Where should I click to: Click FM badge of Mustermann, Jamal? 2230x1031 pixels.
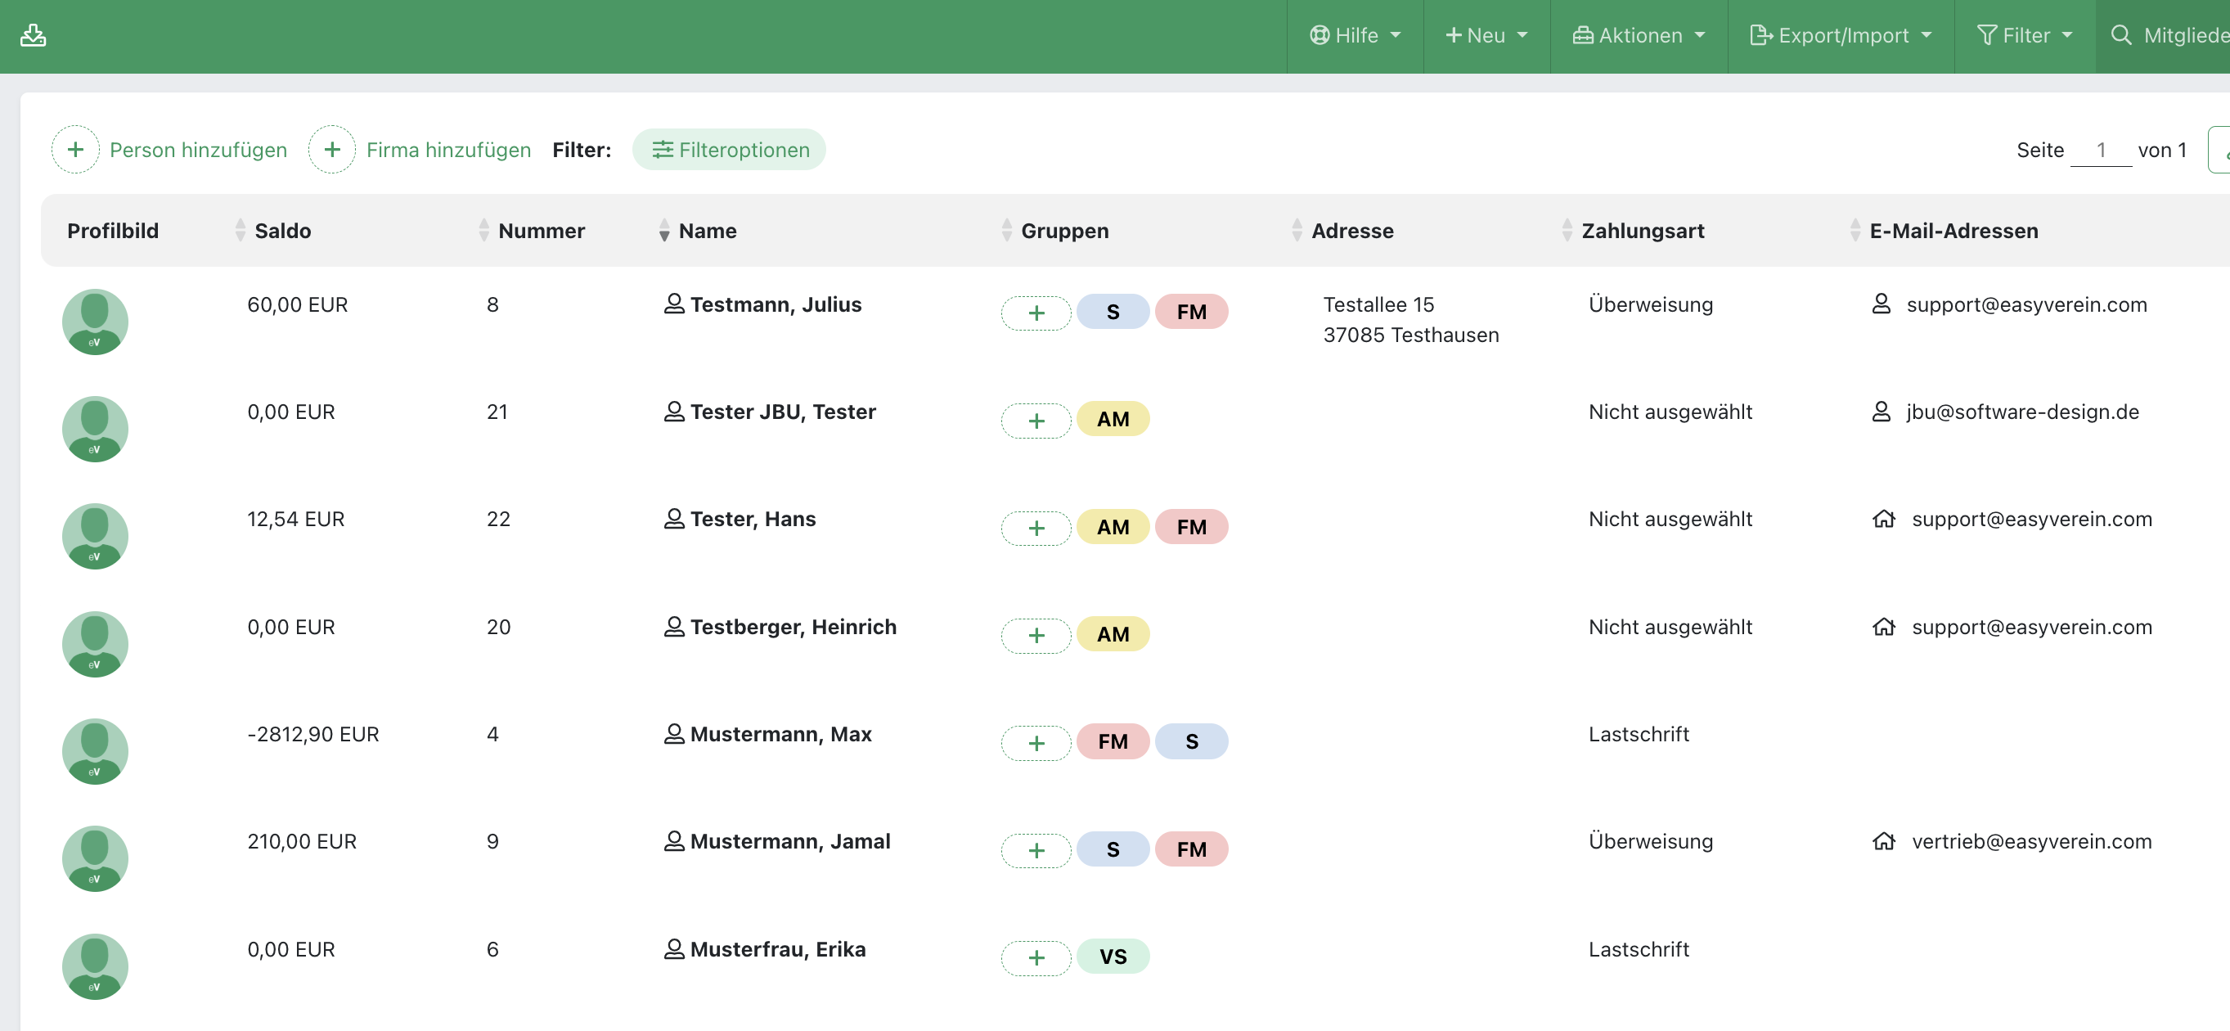click(x=1191, y=849)
